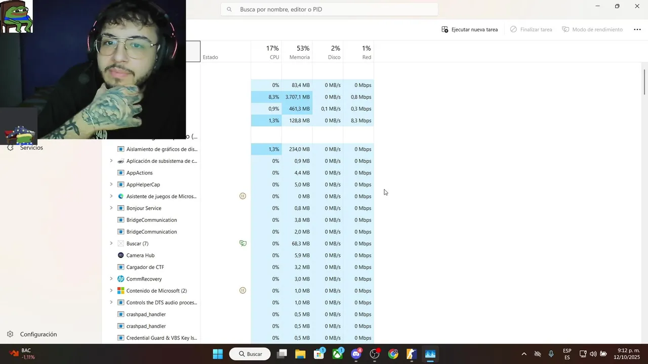Click the taskbar Buscar search button
This screenshot has width=648, height=364.
click(x=249, y=354)
